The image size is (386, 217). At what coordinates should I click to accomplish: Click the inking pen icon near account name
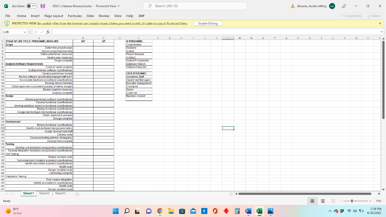(x=344, y=6)
